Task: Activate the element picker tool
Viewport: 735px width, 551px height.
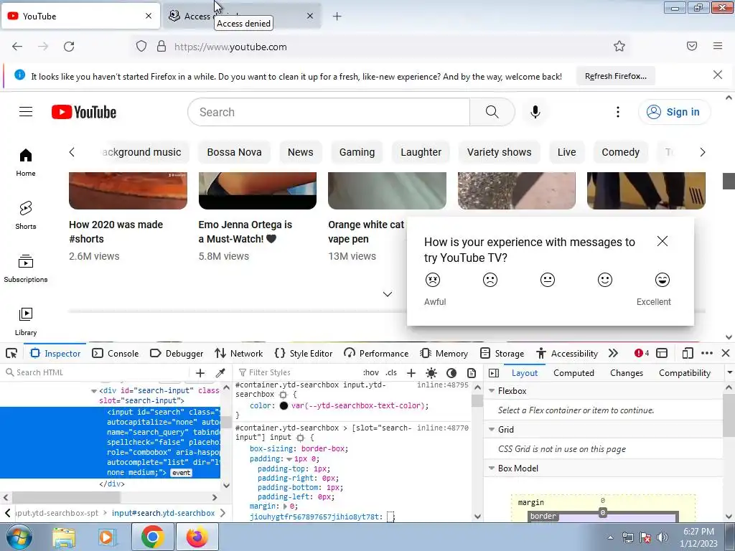Action: coord(11,353)
